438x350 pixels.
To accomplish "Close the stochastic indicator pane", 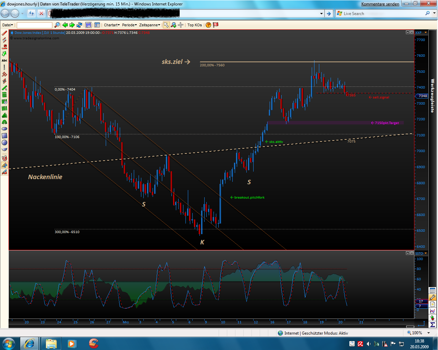I will [412, 253].
